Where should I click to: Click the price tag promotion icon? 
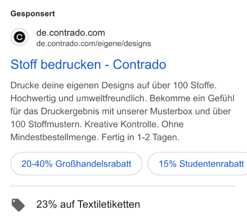[x=18, y=205]
